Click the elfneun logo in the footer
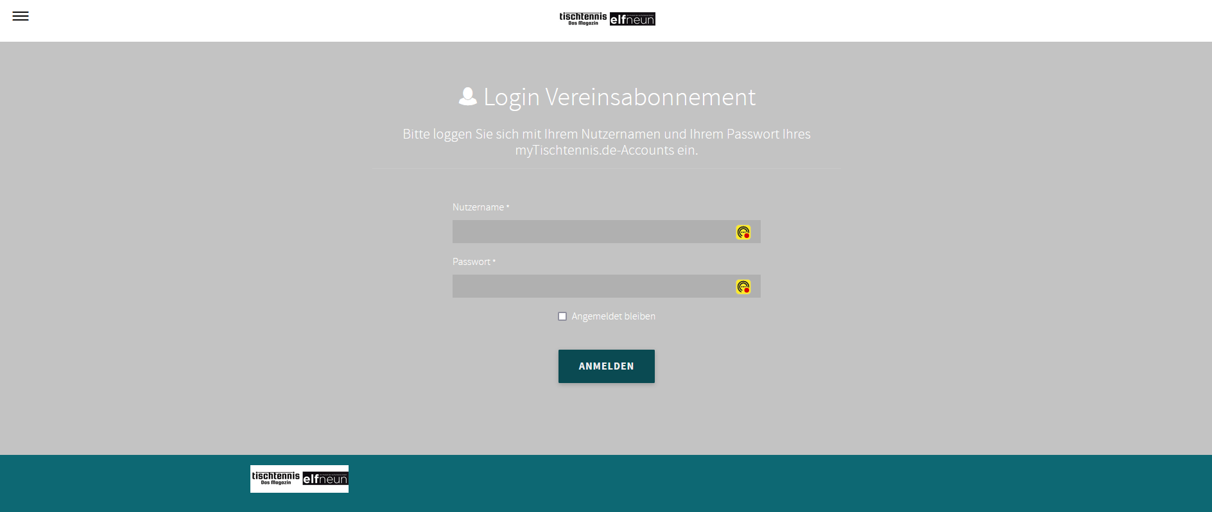 point(325,479)
